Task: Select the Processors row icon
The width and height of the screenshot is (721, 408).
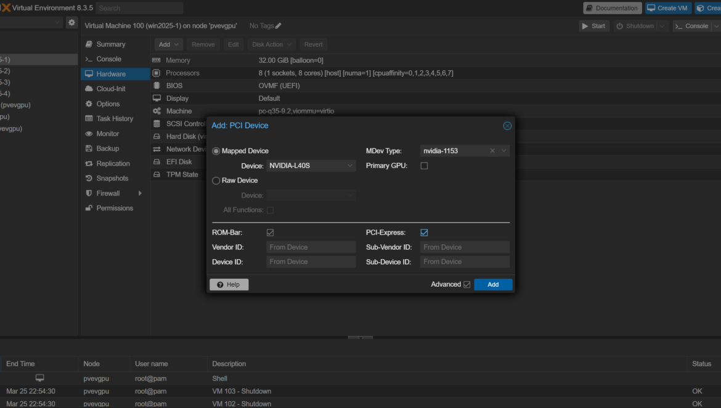Action: point(157,73)
